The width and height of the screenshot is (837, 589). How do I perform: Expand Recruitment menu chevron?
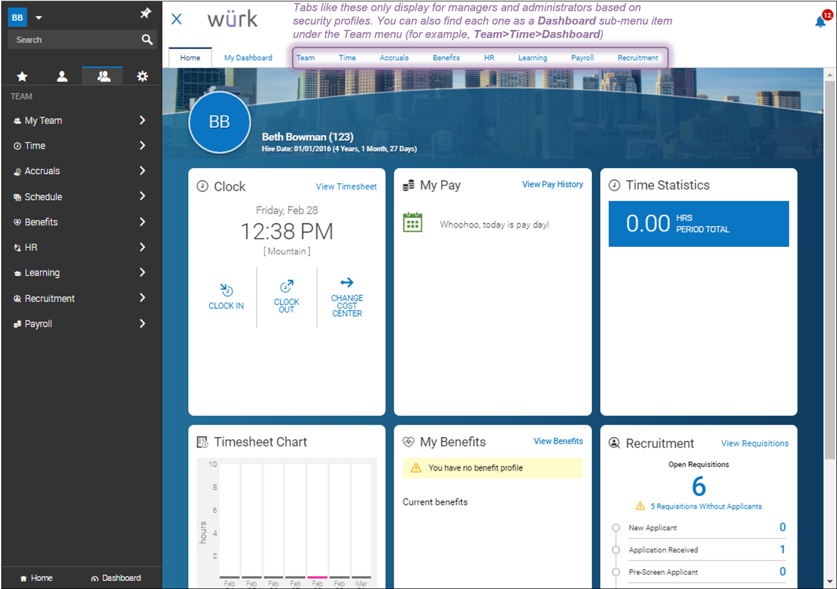pyautogui.click(x=143, y=298)
